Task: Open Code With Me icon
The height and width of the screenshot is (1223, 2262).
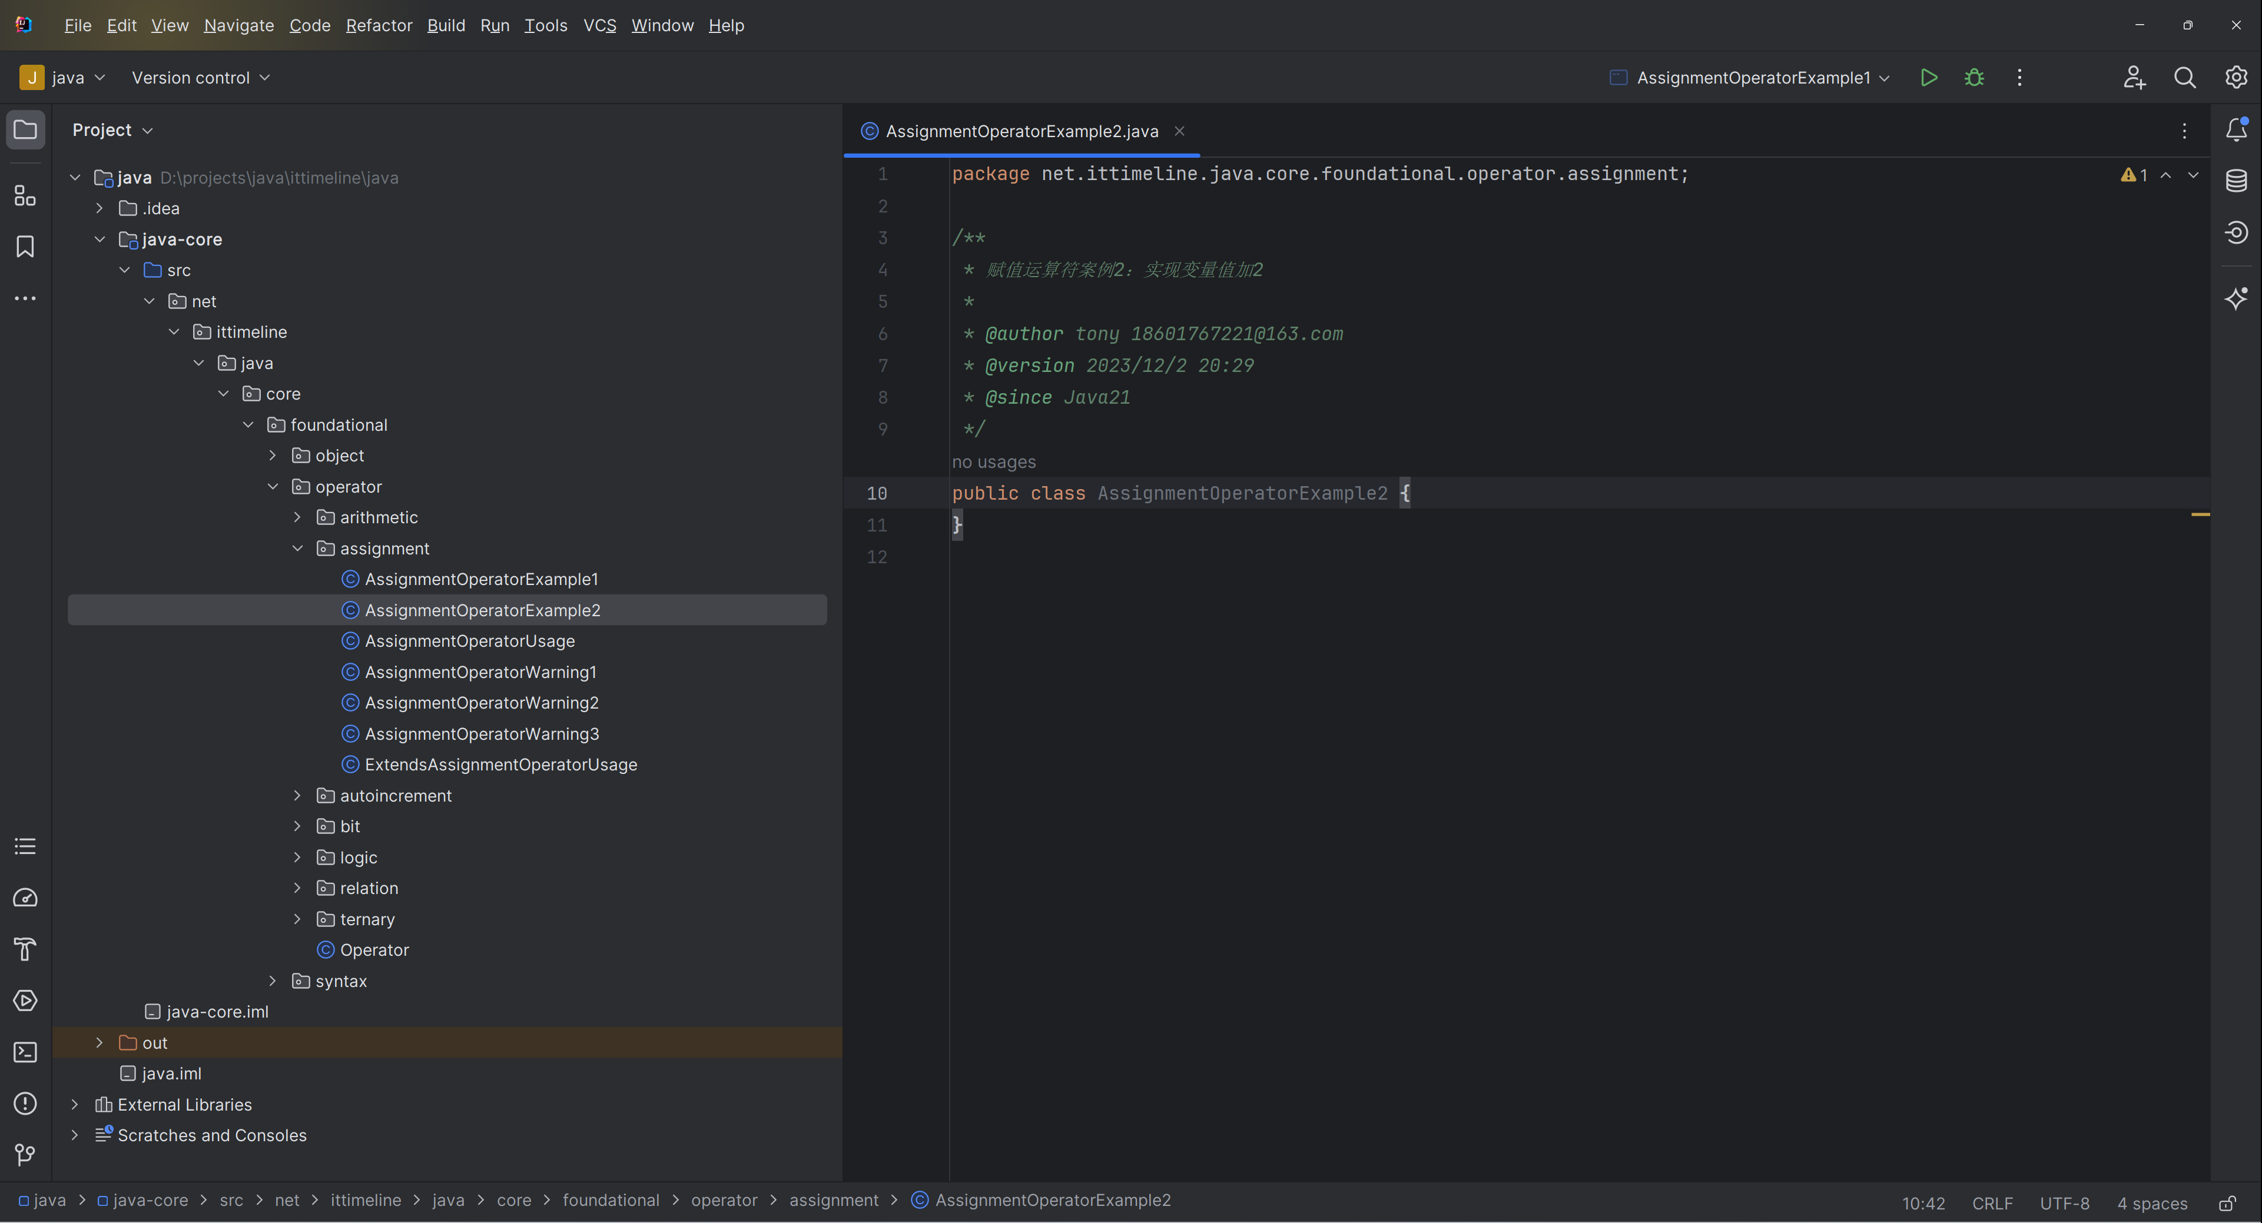Action: (2135, 77)
